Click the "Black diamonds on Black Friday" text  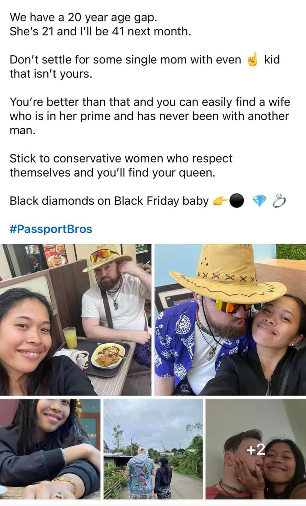tap(109, 201)
